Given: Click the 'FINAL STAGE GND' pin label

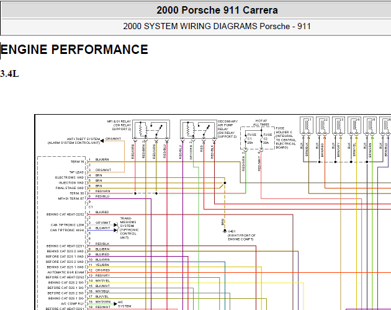Looking at the screenshot, I should coord(70,188).
